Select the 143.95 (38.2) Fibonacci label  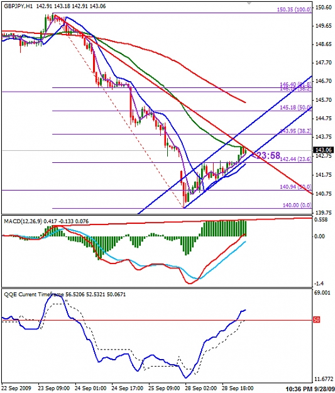tap(295, 131)
